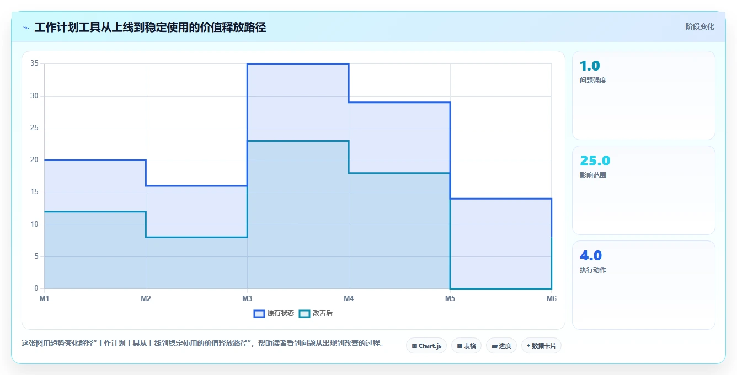The height and width of the screenshot is (375, 737).
Task: Toggle the 原有状态 legend swatch
Action: coord(259,313)
